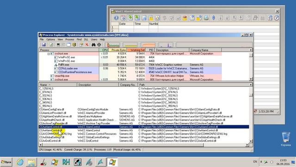296x167 pixels.
Task: Open the File menu in Process Explorer
Action: coord(42,39)
